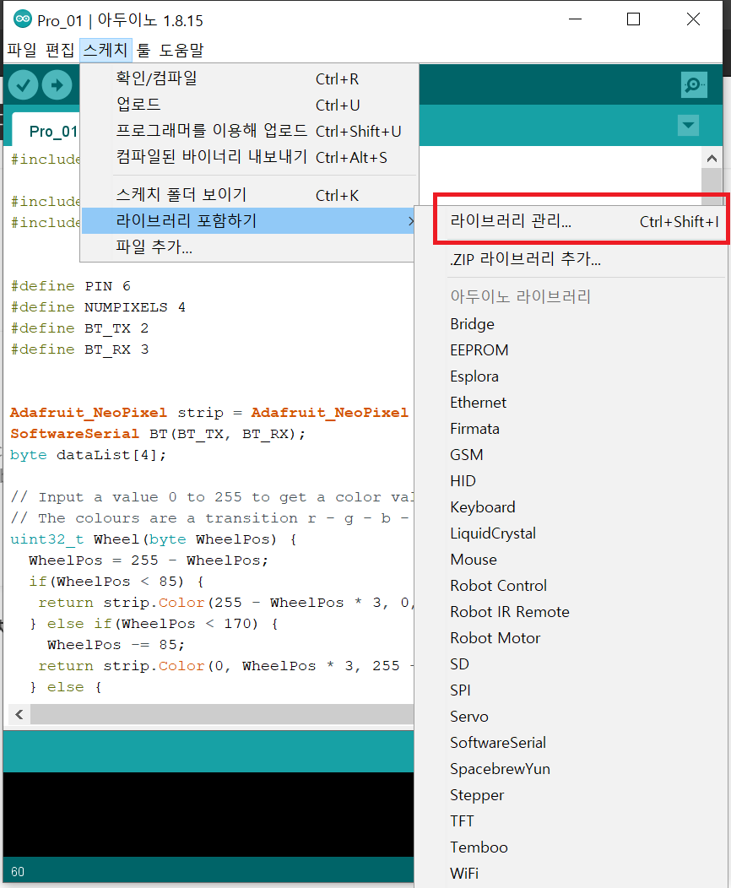Click the SoftwareSerial BT declaration line

[158, 434]
